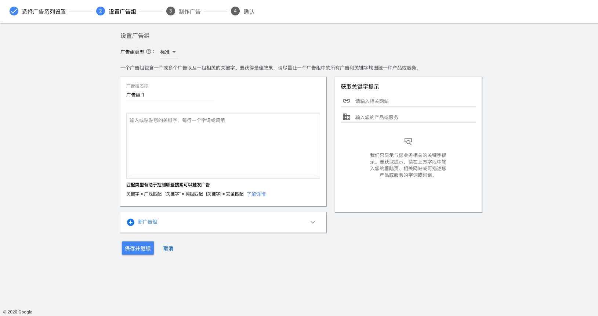598x316 pixels.
Task: Focus the 广告组名称 input field
Action: (x=170, y=95)
